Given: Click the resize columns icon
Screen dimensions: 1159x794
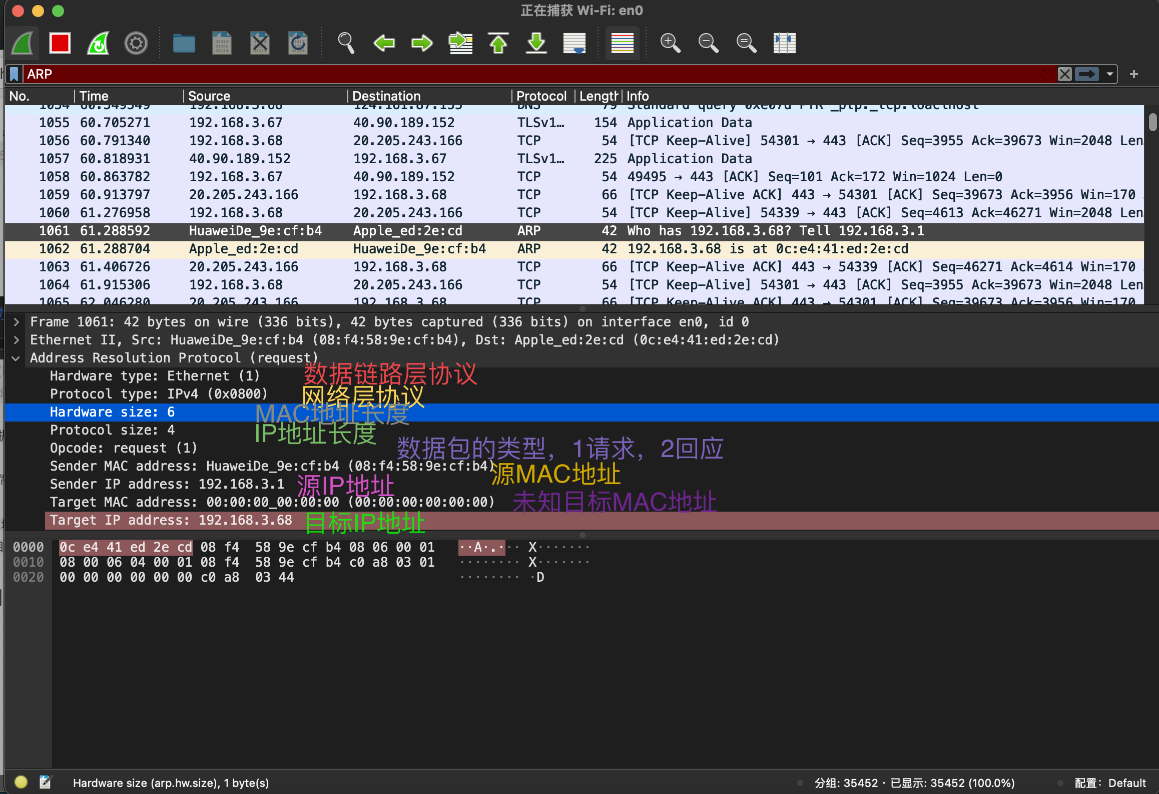Looking at the screenshot, I should (784, 43).
